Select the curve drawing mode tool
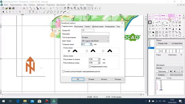The image size is (185, 104). coord(44,12)
